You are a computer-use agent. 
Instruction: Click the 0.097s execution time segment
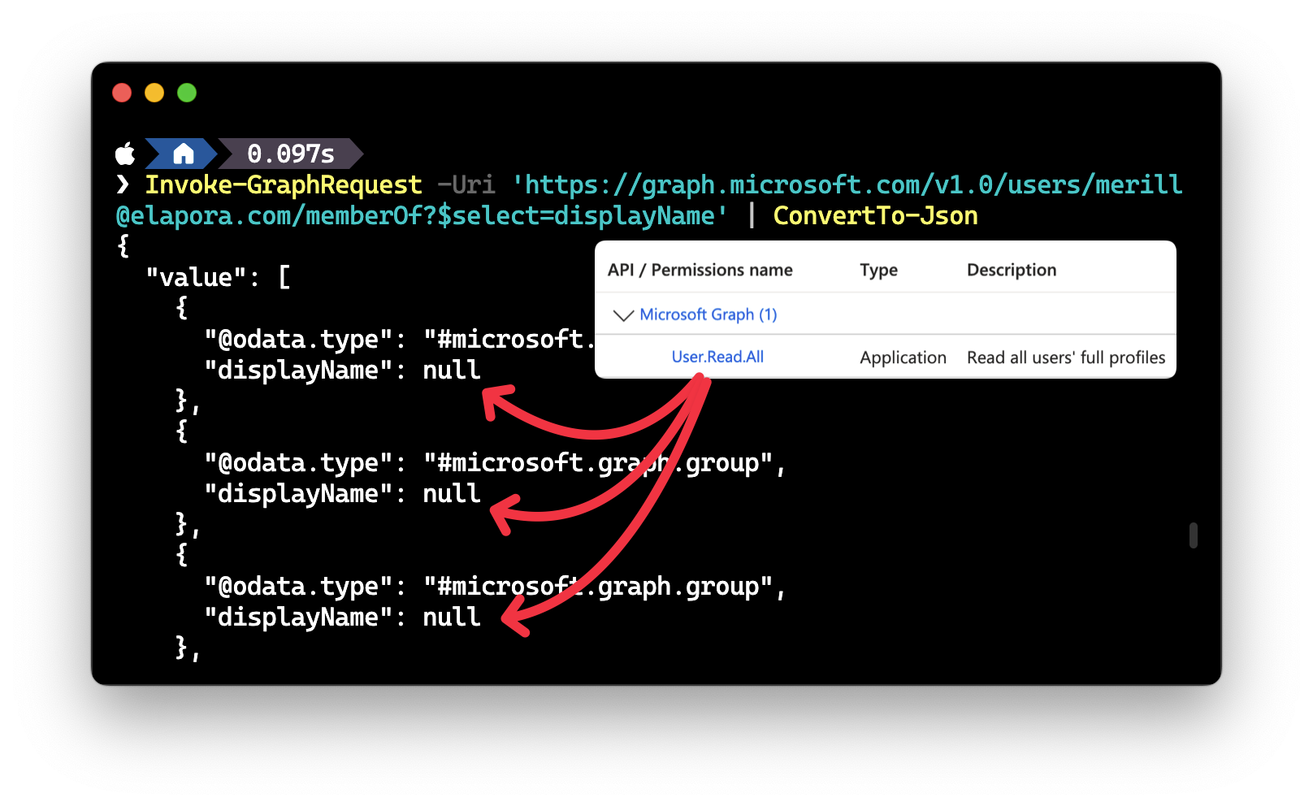(x=290, y=154)
